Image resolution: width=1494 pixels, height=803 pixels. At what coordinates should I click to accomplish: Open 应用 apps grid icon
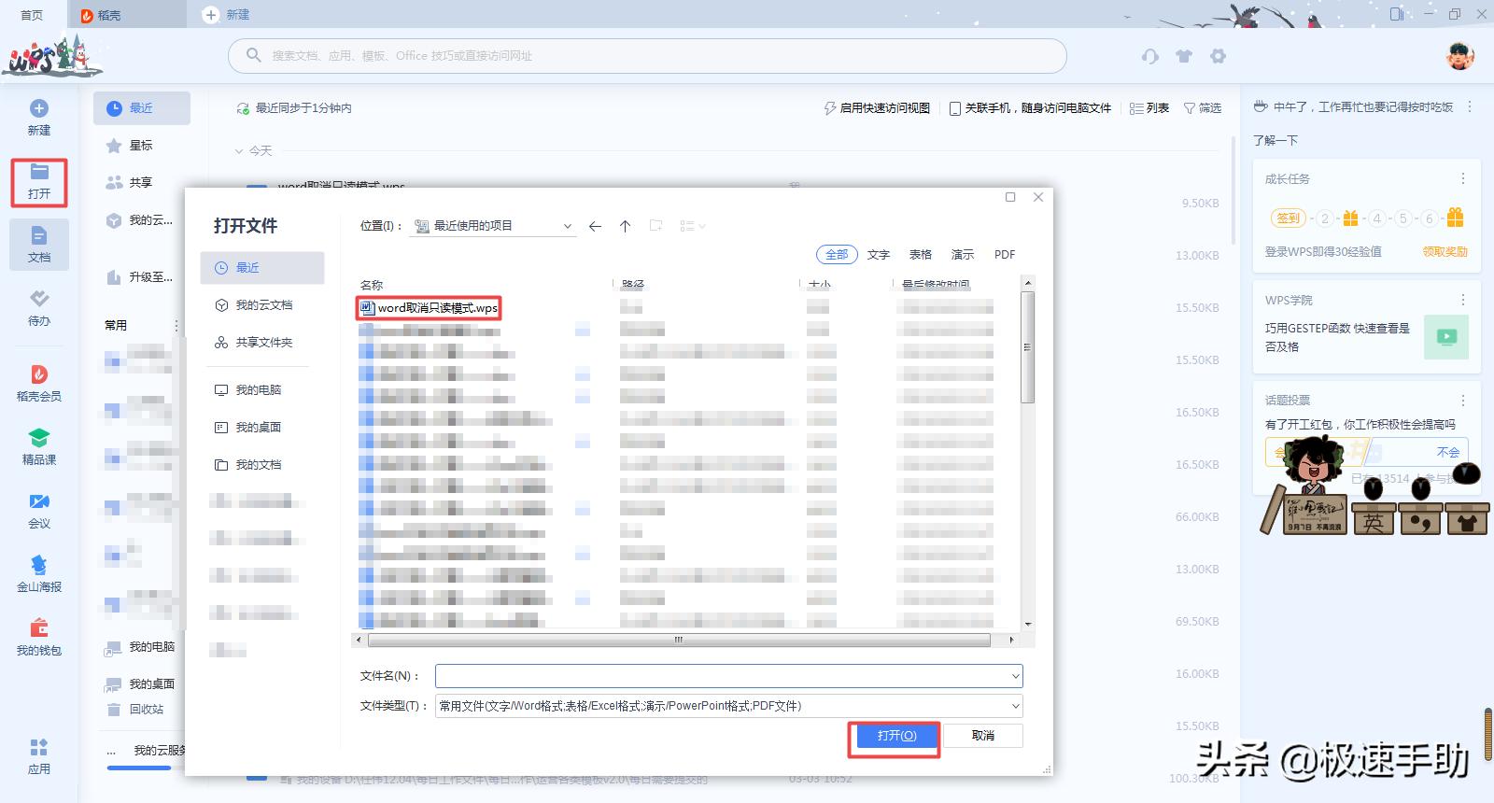[x=39, y=748]
